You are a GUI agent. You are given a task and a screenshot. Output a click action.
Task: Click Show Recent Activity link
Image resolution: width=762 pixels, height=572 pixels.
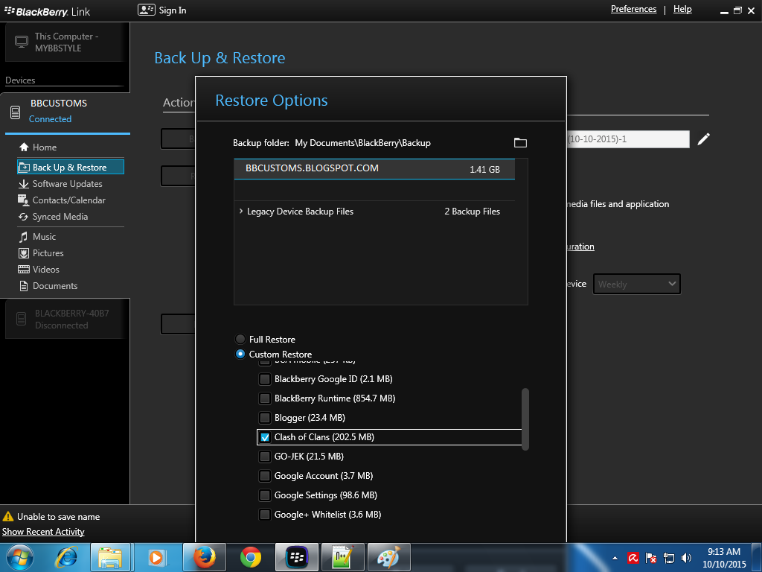[43, 532]
